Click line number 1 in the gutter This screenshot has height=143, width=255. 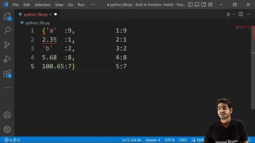click(32, 31)
